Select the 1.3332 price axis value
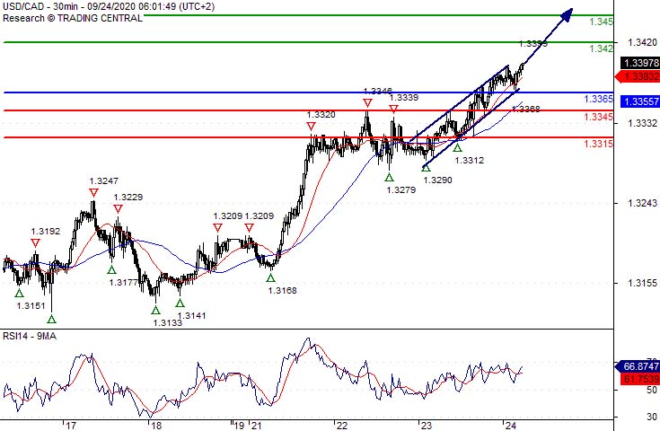The width and height of the screenshot is (660, 431). point(642,123)
